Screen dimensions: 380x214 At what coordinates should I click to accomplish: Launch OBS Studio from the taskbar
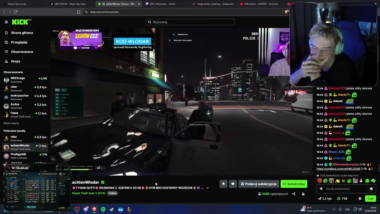pos(77,209)
